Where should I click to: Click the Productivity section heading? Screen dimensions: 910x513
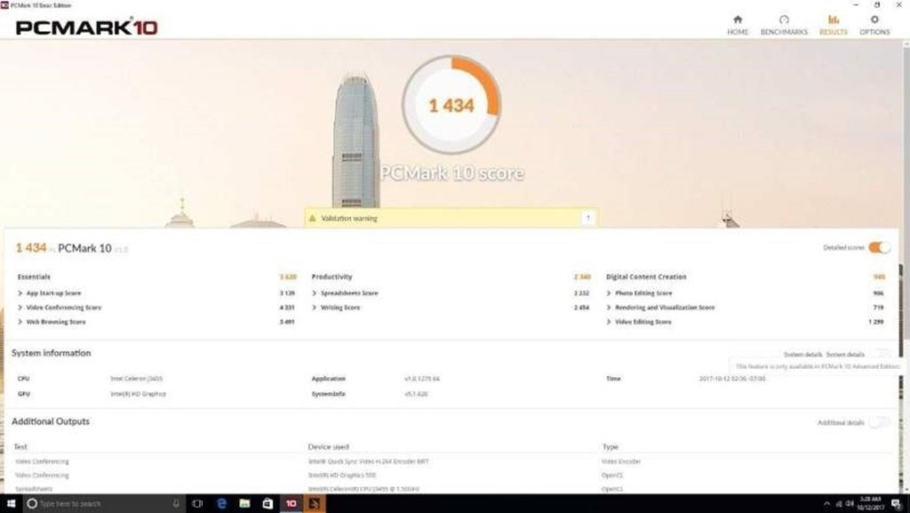(332, 277)
